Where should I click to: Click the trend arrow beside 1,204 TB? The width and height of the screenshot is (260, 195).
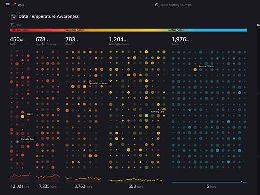coord(127,40)
